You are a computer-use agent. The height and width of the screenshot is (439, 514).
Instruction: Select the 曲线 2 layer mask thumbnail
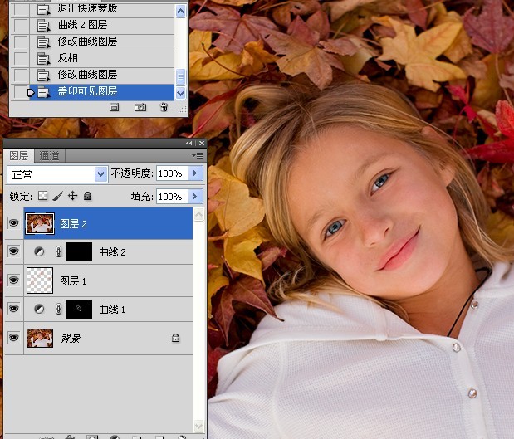point(79,251)
